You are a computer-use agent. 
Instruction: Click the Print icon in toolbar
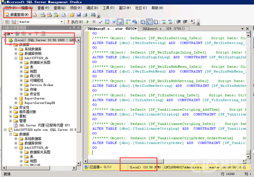(x=85, y=15)
